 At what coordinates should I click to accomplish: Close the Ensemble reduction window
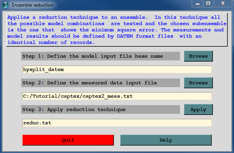click(223, 4)
